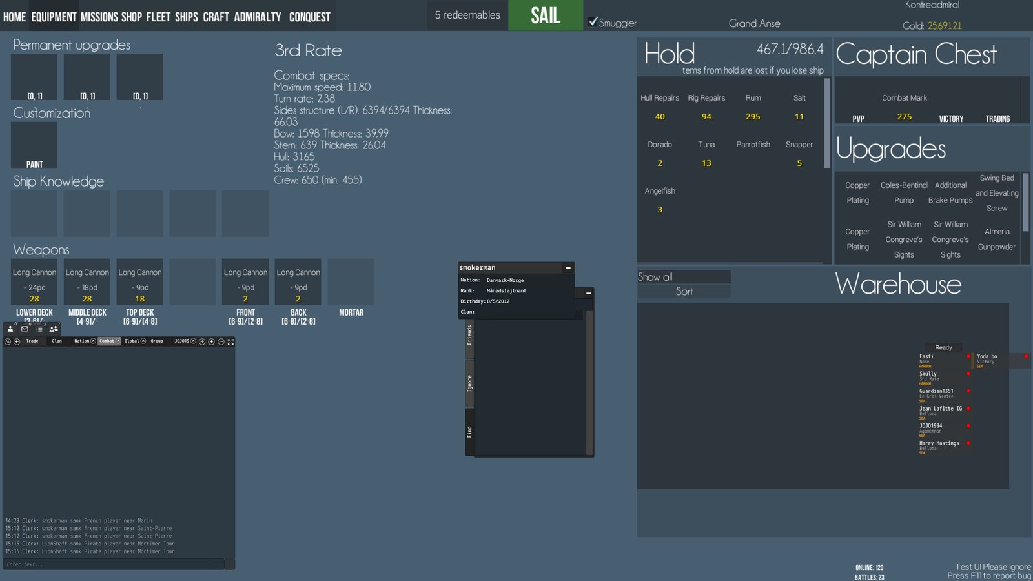The width and height of the screenshot is (1033, 581).
Task: Minimize the friends list panel
Action: 588,293
